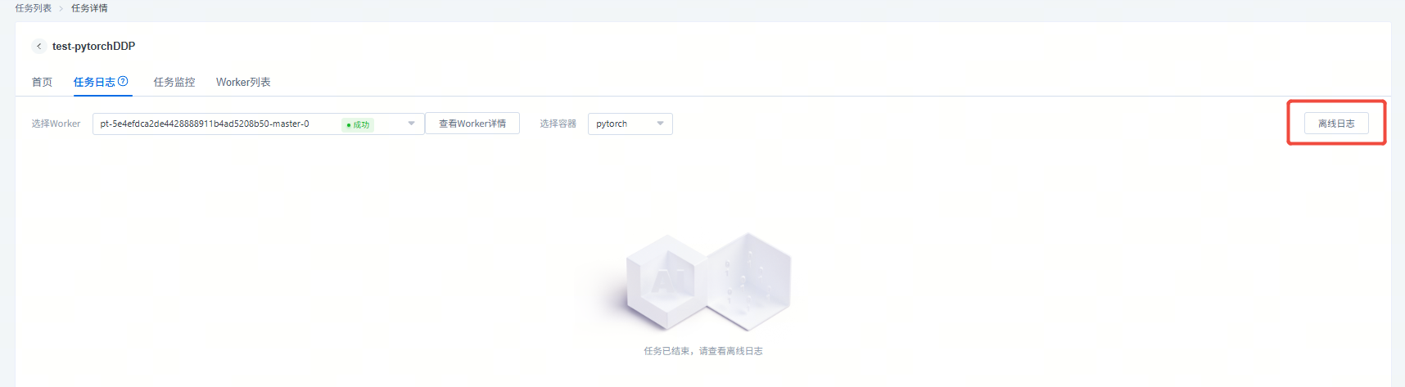
Task: Switch to the 首页 tab
Action: tap(42, 82)
